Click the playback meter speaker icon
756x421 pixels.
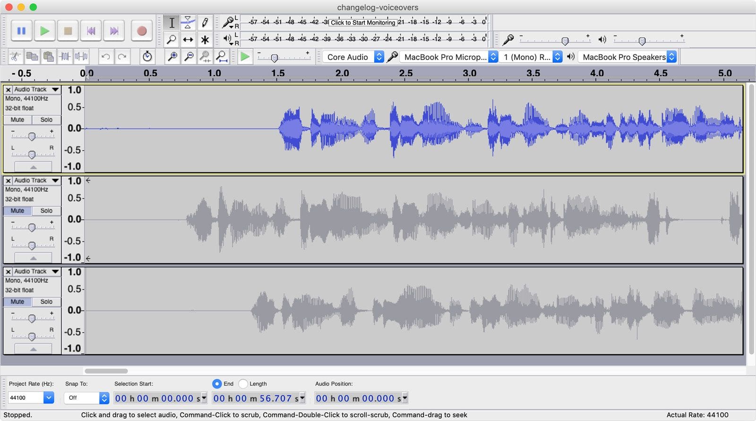[x=227, y=38]
